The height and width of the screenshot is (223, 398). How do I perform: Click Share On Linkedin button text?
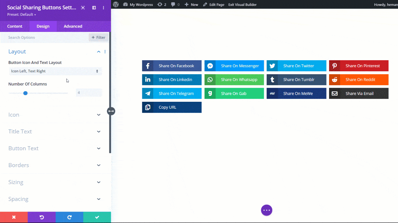[175, 79]
